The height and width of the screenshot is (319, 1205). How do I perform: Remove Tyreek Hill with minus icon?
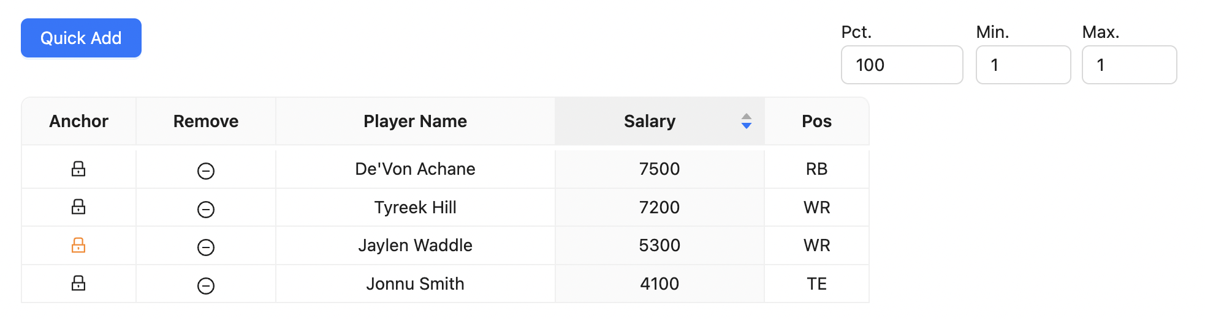(206, 210)
